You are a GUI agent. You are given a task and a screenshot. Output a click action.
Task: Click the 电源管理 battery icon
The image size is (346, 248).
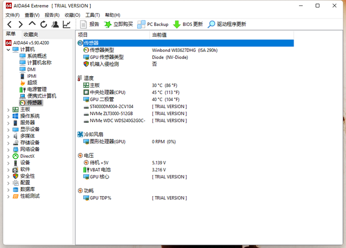22,90
